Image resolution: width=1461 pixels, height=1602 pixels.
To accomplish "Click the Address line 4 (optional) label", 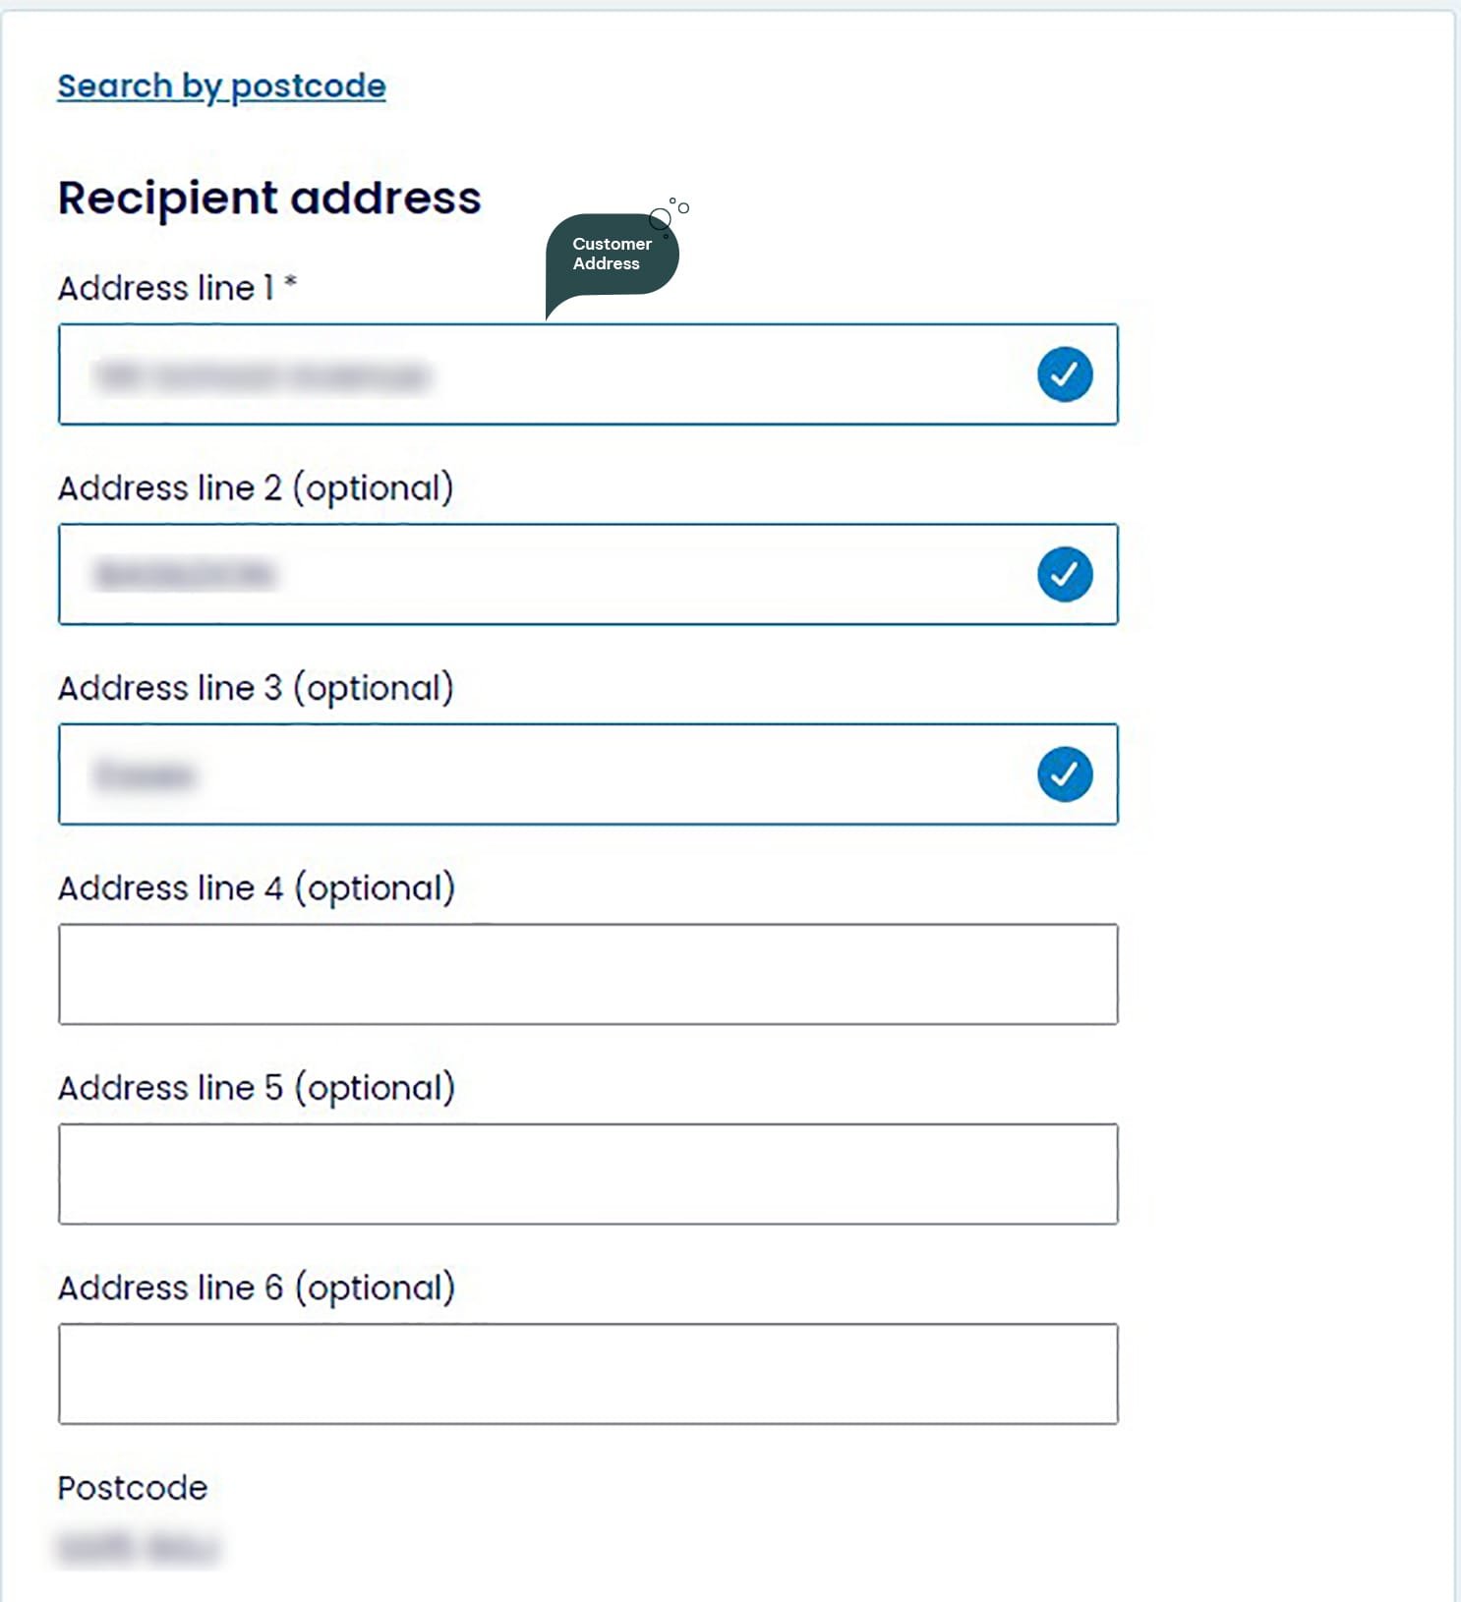I will point(256,888).
